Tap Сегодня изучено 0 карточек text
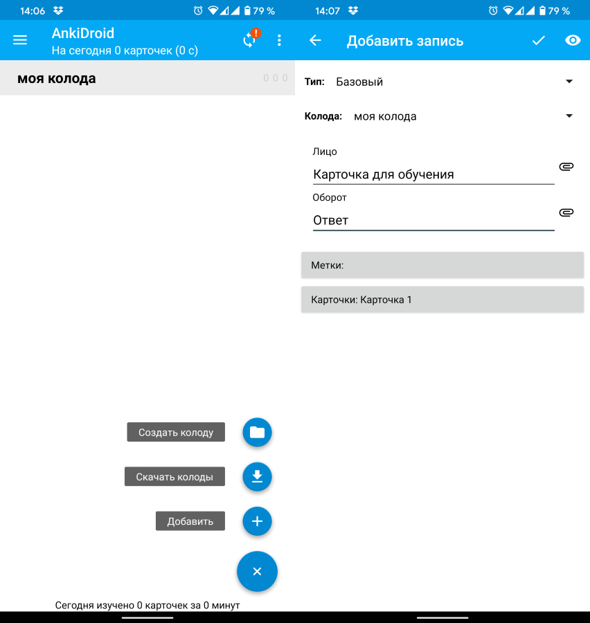Image resolution: width=590 pixels, height=623 pixels. pyautogui.click(x=147, y=605)
